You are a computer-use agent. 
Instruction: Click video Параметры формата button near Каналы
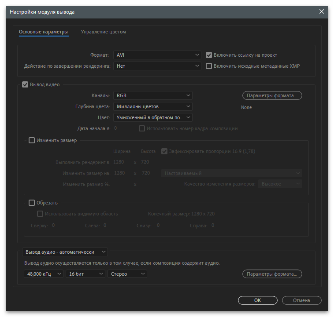(272, 95)
